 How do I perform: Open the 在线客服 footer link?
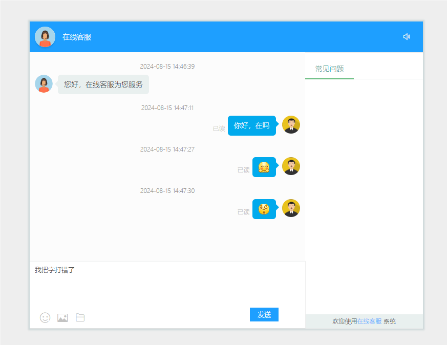point(370,321)
